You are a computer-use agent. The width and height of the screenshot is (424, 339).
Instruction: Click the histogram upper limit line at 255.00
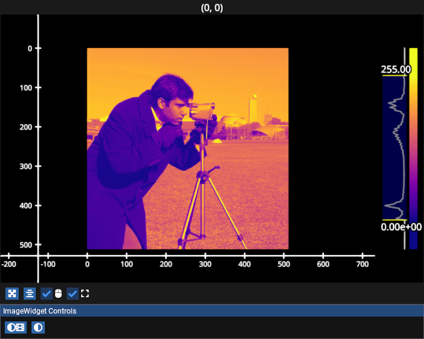click(x=394, y=76)
